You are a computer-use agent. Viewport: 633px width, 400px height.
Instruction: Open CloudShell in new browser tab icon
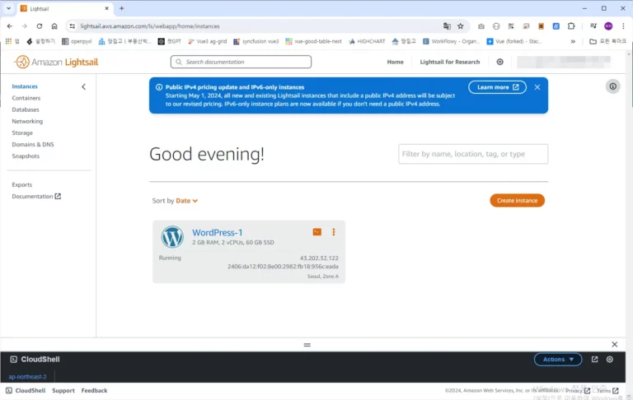594,360
